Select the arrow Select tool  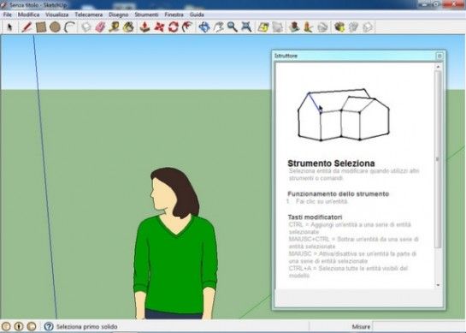point(9,27)
